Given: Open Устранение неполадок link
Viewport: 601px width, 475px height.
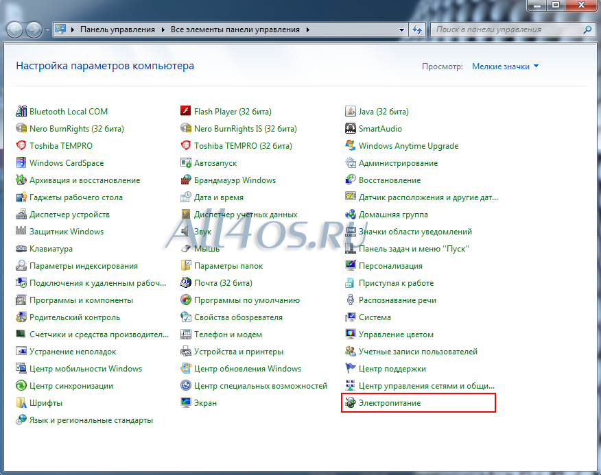Looking at the screenshot, I should [x=73, y=351].
